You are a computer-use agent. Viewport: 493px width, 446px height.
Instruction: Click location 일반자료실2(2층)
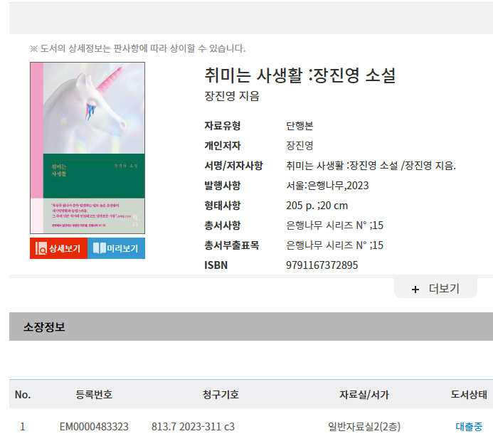(364, 427)
